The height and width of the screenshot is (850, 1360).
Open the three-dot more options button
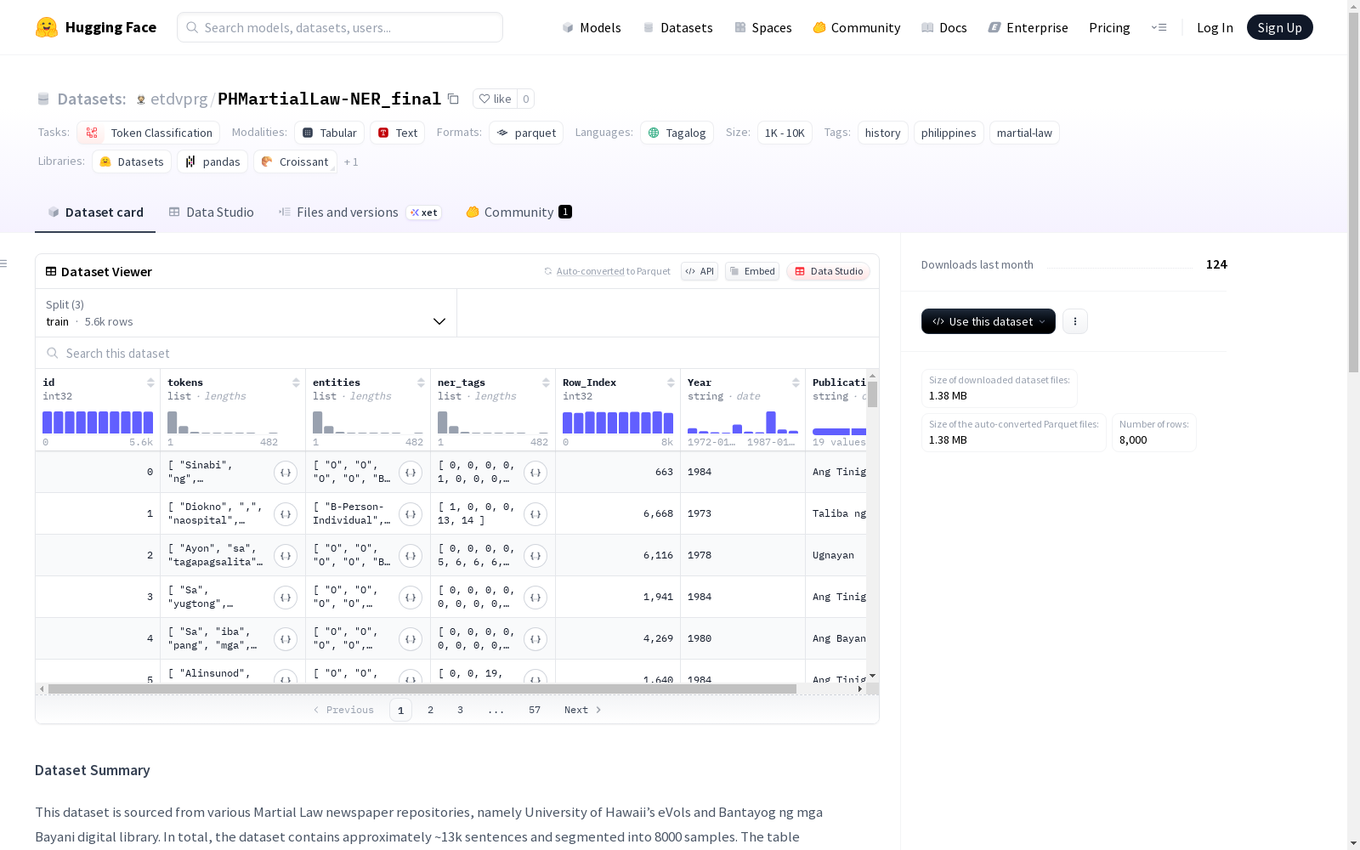(x=1075, y=321)
